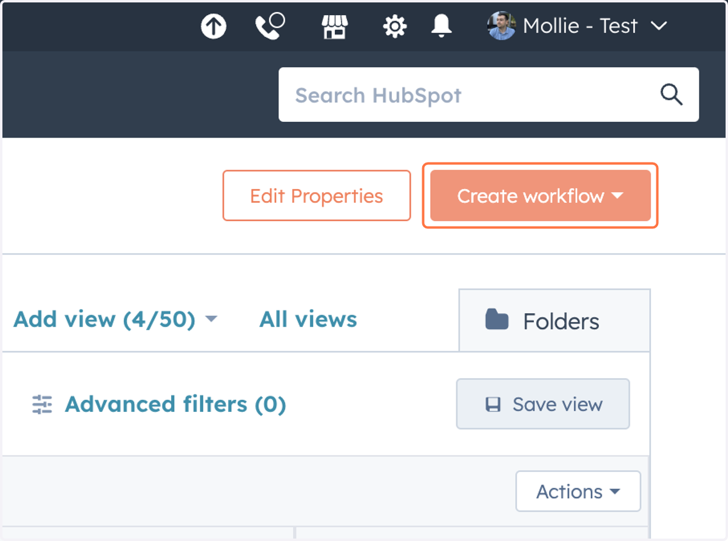The height and width of the screenshot is (541, 728).
Task: Click the Save view button
Action: (543, 404)
